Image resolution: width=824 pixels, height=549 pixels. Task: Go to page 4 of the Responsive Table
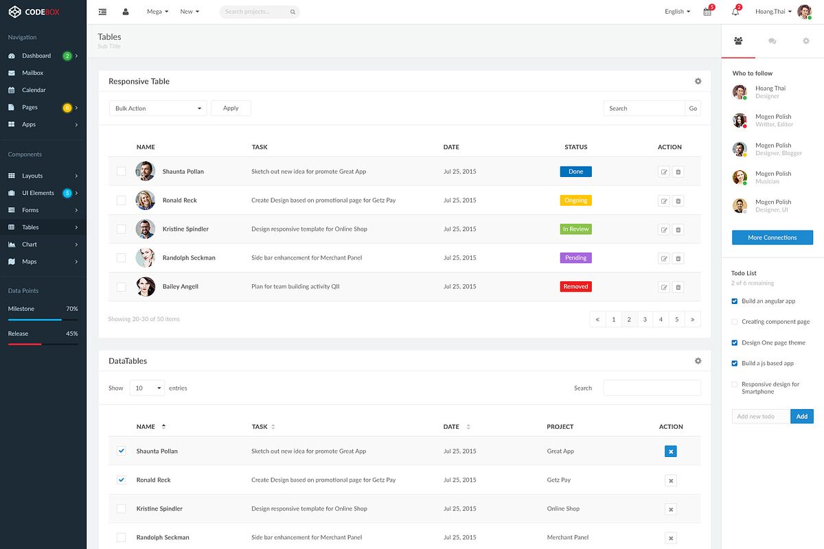661,319
